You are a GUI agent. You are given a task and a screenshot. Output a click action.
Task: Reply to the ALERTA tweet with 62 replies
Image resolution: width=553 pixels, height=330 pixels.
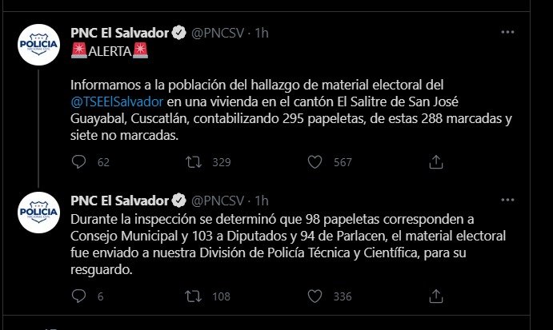click(x=78, y=162)
